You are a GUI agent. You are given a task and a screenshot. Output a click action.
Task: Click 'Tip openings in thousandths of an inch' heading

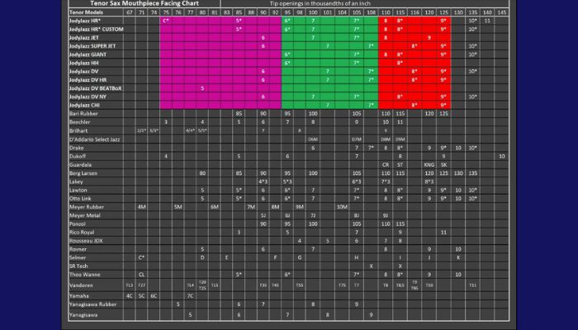coord(320,3)
